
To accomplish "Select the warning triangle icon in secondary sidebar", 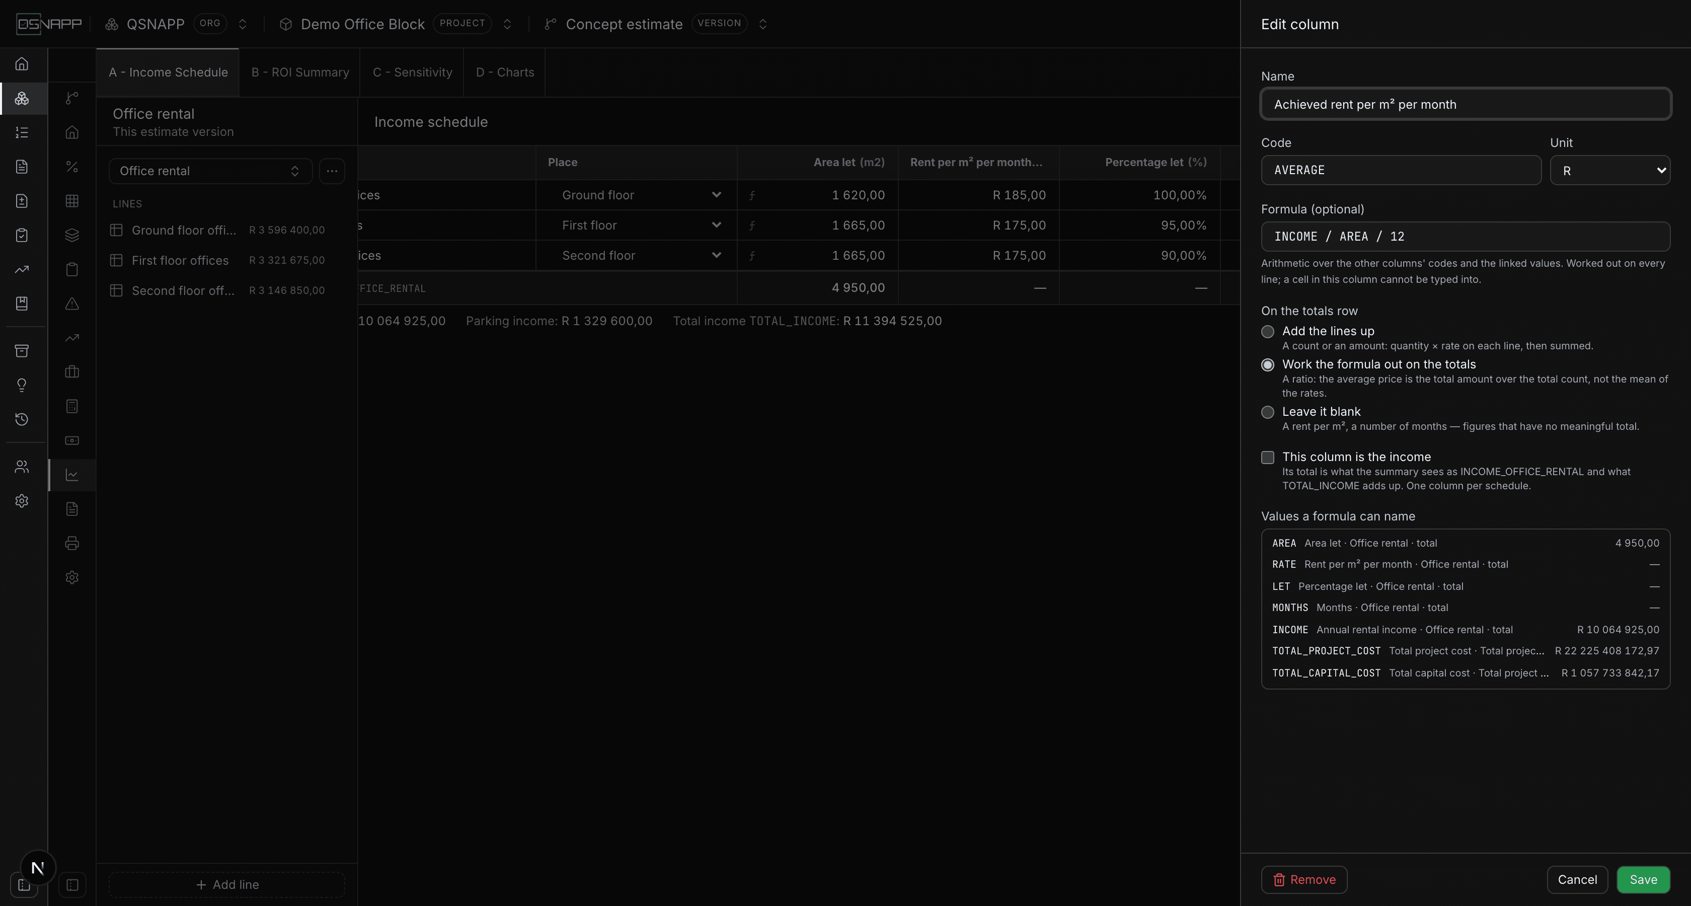I will coord(72,304).
